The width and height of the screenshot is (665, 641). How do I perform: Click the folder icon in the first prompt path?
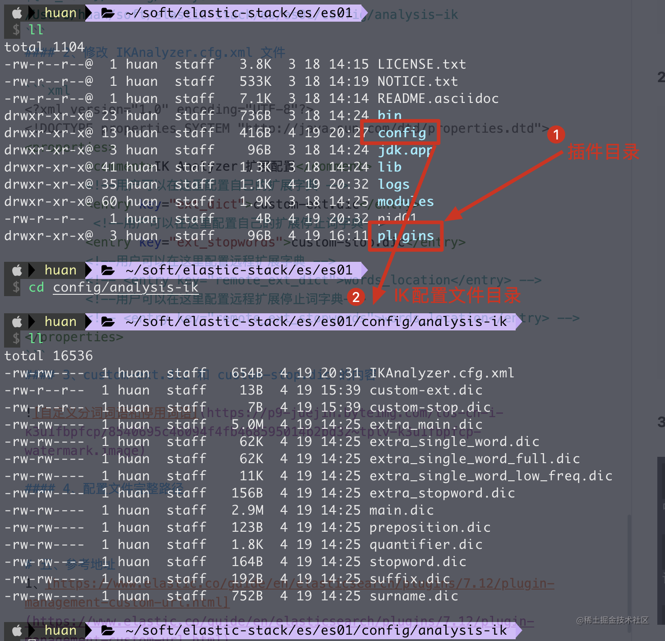(x=108, y=13)
